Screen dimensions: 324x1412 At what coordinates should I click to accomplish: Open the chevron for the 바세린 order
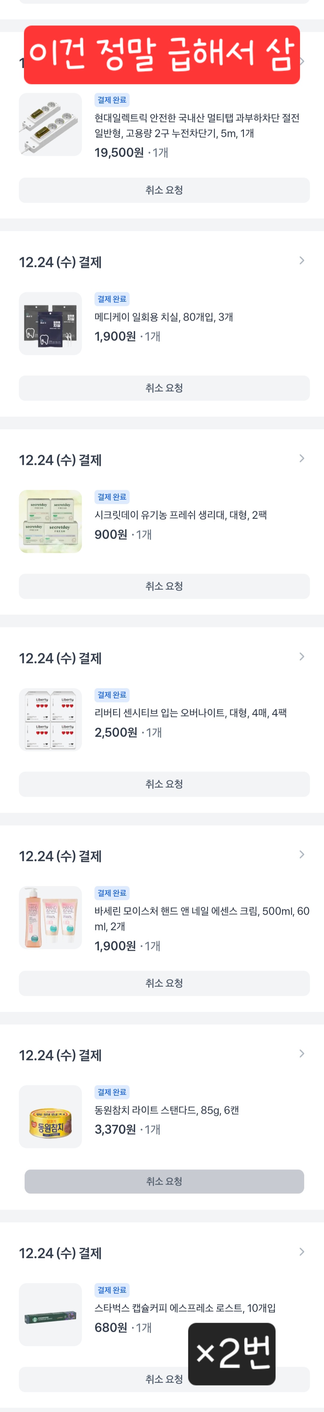301,855
